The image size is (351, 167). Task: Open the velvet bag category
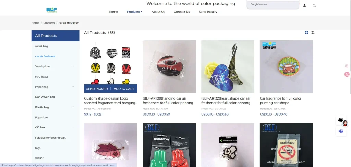[41, 46]
